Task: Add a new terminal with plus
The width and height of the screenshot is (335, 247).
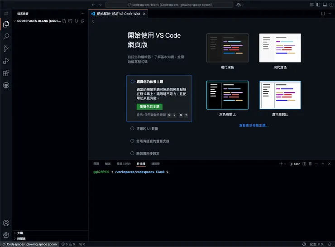Action: click(281, 164)
